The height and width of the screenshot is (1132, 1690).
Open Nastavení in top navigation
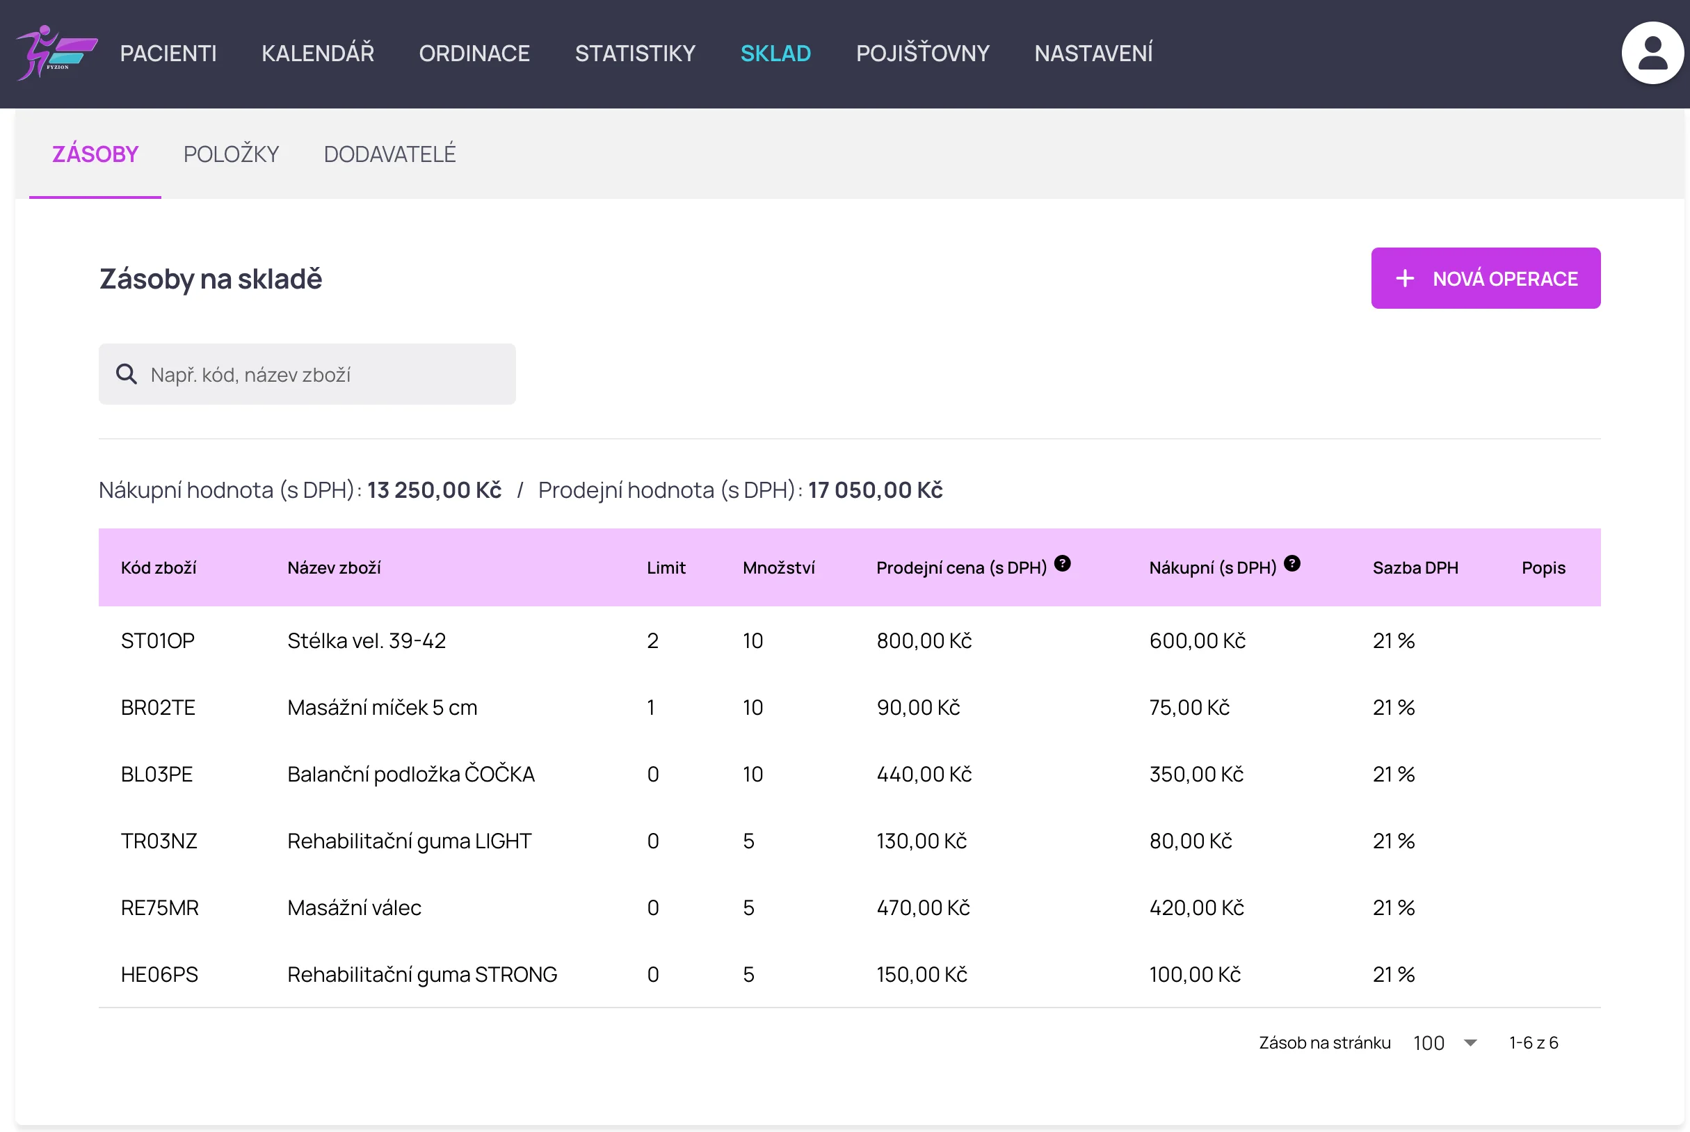coord(1093,54)
